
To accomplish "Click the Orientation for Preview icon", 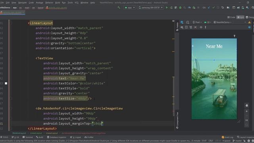I will pyautogui.click(x=188, y=22).
